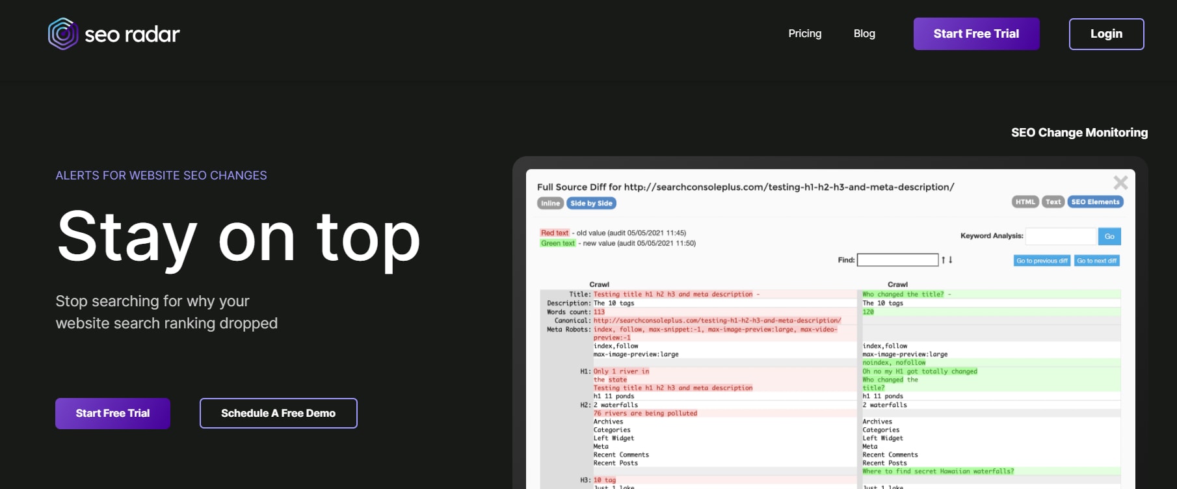Screen dimensions: 1177x489
Task: Select the Text diff mode
Action: (1053, 202)
